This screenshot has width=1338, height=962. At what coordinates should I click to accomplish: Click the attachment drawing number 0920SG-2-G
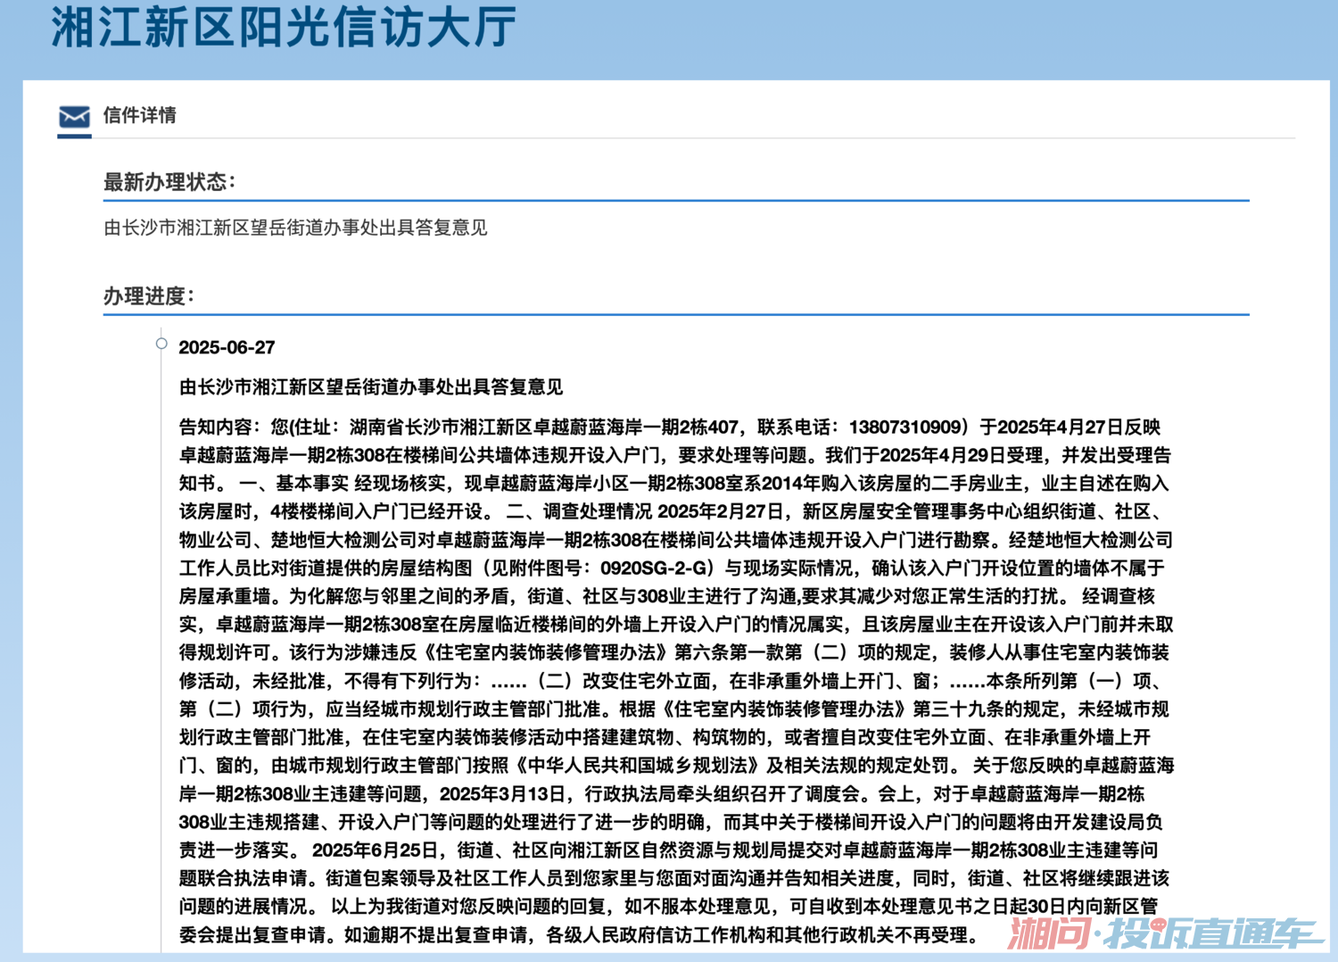[x=656, y=568]
